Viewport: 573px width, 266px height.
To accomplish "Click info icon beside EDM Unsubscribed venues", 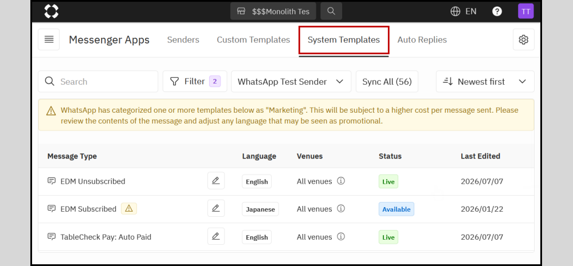I will 341,181.
